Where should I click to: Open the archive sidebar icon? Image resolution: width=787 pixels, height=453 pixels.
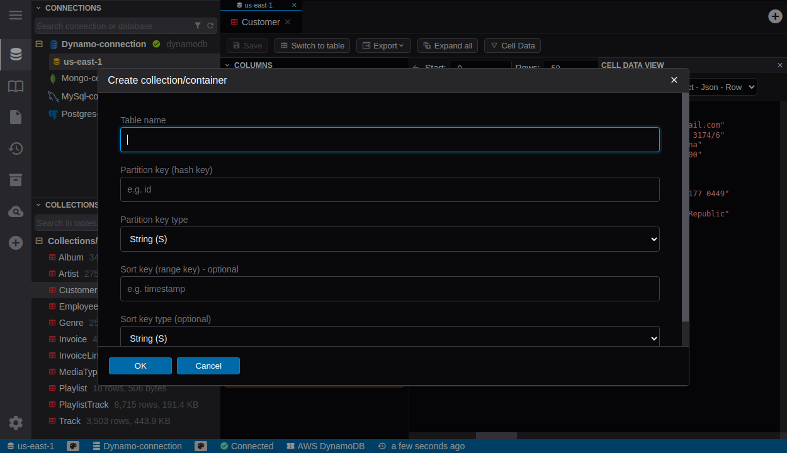tap(16, 180)
